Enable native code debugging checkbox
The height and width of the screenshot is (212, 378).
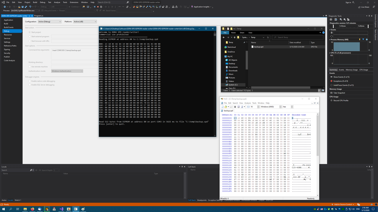point(30,81)
